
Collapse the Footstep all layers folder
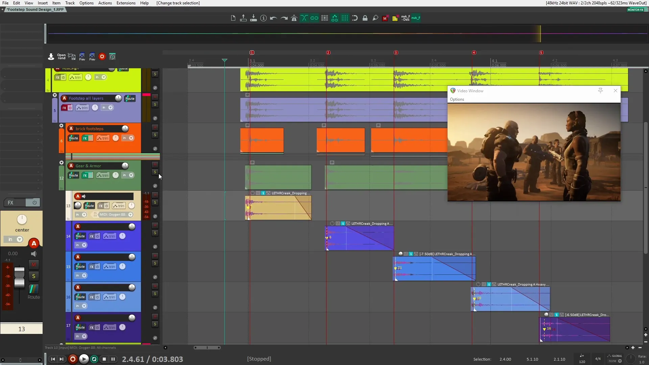(x=55, y=95)
